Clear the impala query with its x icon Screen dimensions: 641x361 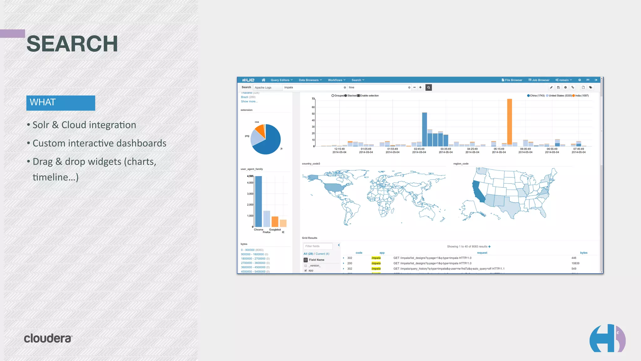click(345, 87)
